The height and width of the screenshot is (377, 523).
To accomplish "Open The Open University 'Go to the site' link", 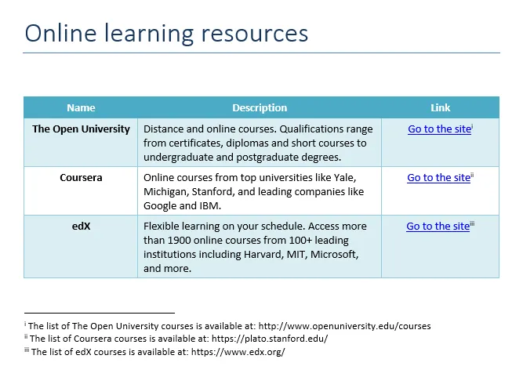I will point(439,129).
